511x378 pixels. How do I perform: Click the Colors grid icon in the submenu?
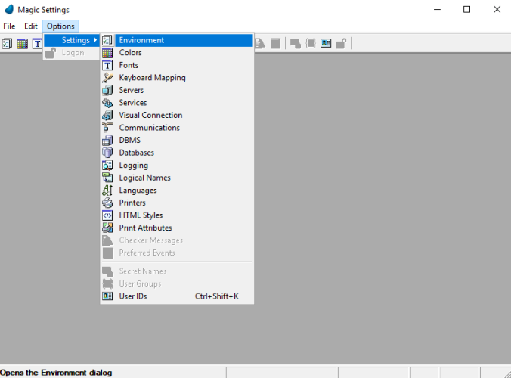(107, 52)
